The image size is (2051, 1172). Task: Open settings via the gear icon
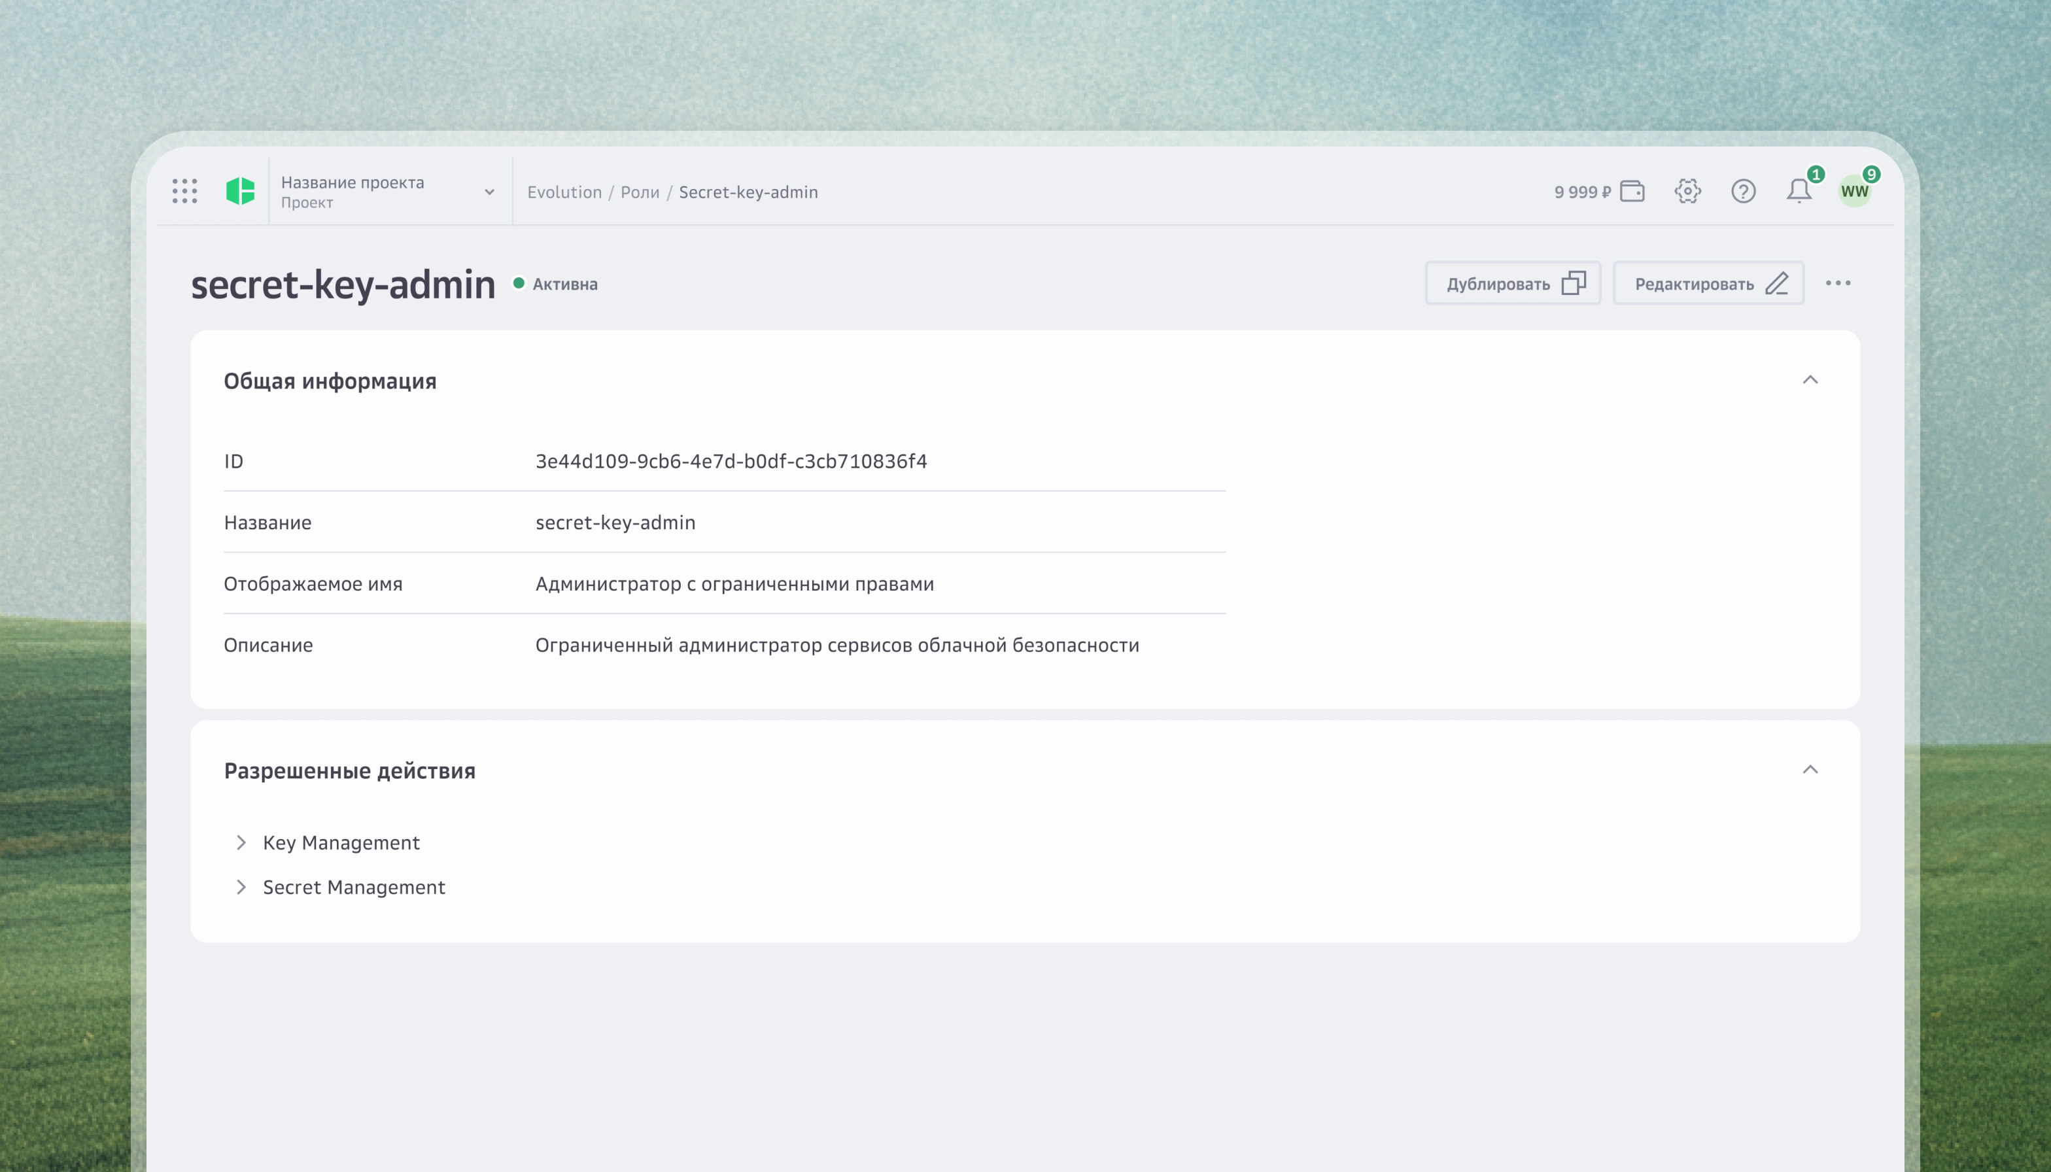click(x=1687, y=192)
